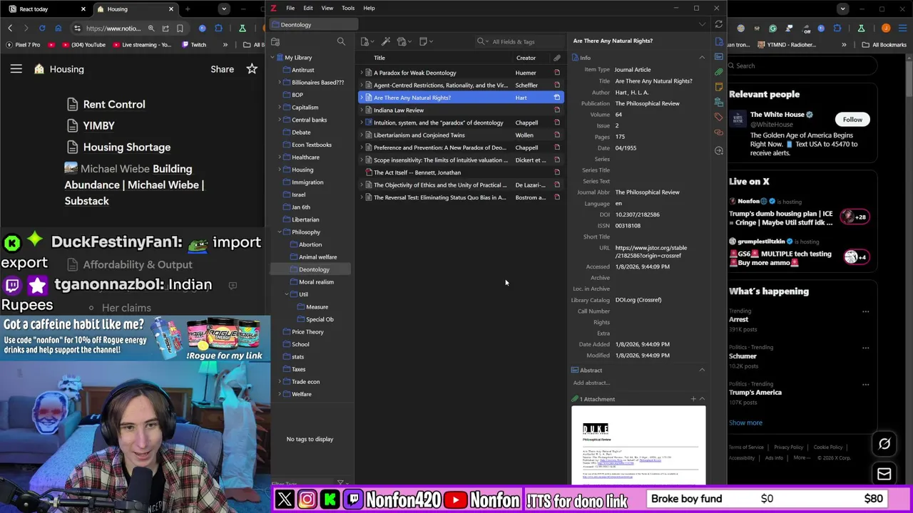Screen dimensions: 913x513
Task: Expand the Trade econ collection
Action: pyautogui.click(x=280, y=382)
